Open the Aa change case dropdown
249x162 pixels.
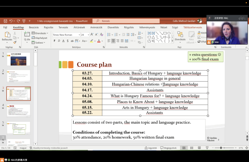[85, 41]
